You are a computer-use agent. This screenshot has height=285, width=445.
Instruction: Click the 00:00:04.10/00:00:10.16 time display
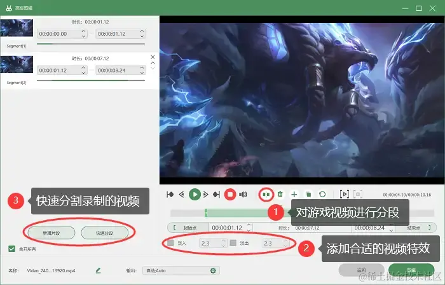click(407, 195)
